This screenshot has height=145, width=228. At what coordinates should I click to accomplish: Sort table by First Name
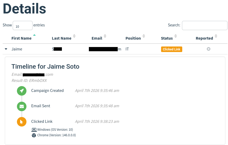click(21, 38)
